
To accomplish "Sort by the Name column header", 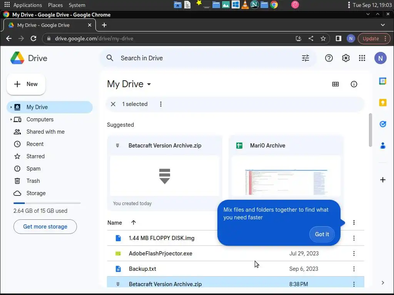I will 115,223.
